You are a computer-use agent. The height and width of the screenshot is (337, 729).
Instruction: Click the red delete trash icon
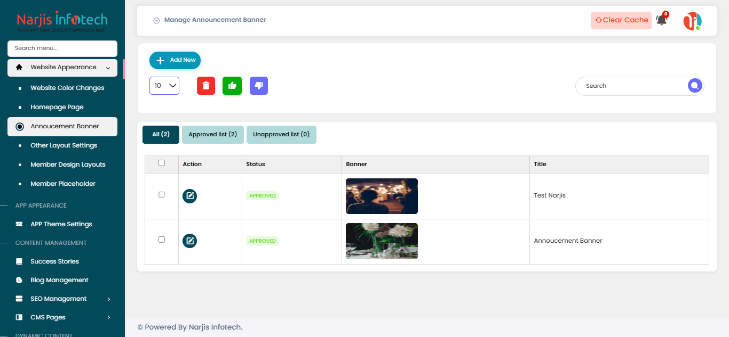pos(206,86)
